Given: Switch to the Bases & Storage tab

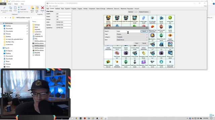Looking at the screenshot, I should (x=101, y=9).
